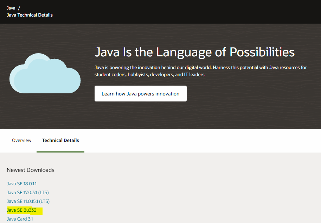Open highlighted Java SE 8u333 link
Viewport: 321px width, 223px height.
click(x=21, y=210)
